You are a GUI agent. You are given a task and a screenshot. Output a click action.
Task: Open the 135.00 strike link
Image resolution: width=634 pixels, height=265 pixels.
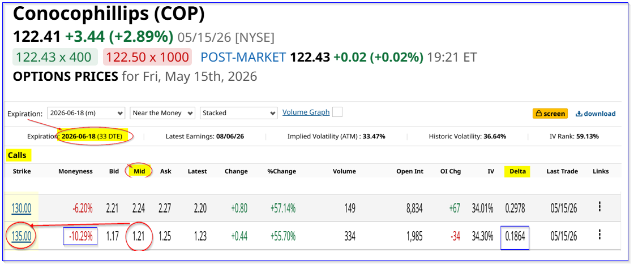22,236
